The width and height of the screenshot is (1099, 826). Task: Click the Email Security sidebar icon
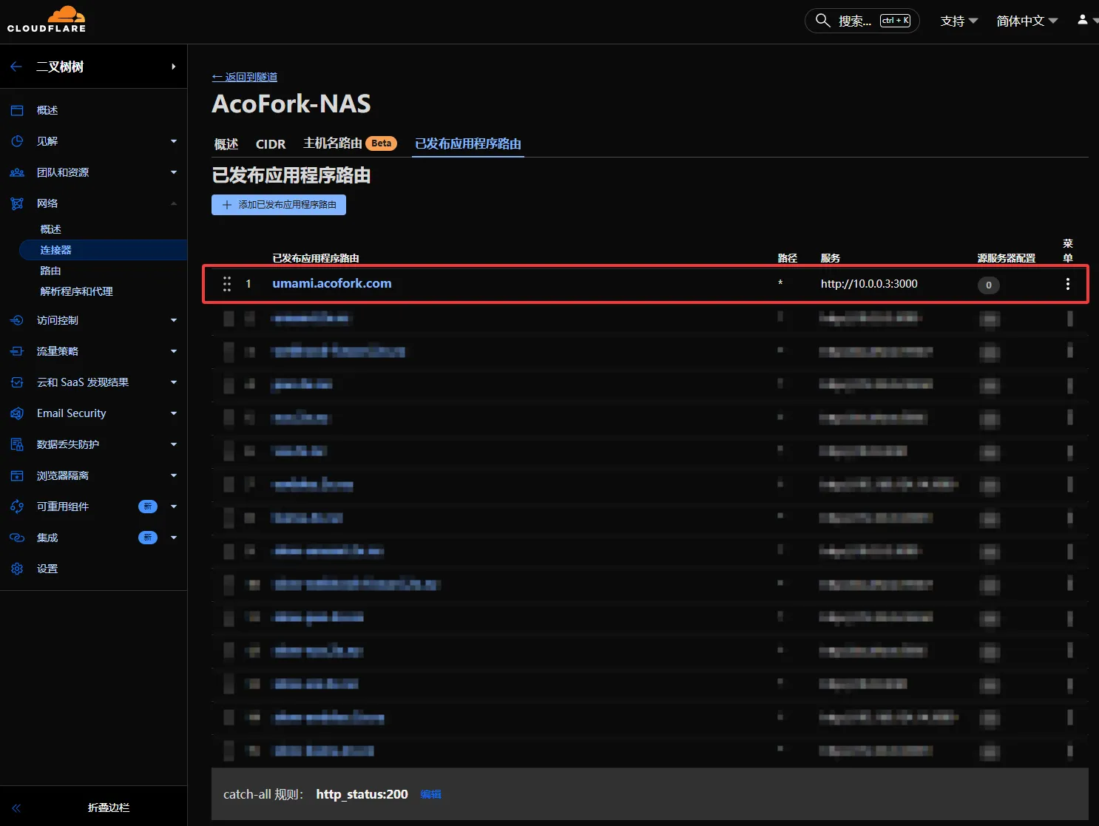pyautogui.click(x=17, y=413)
